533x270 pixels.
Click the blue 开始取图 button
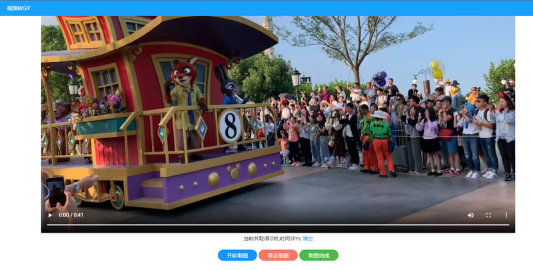(237, 255)
